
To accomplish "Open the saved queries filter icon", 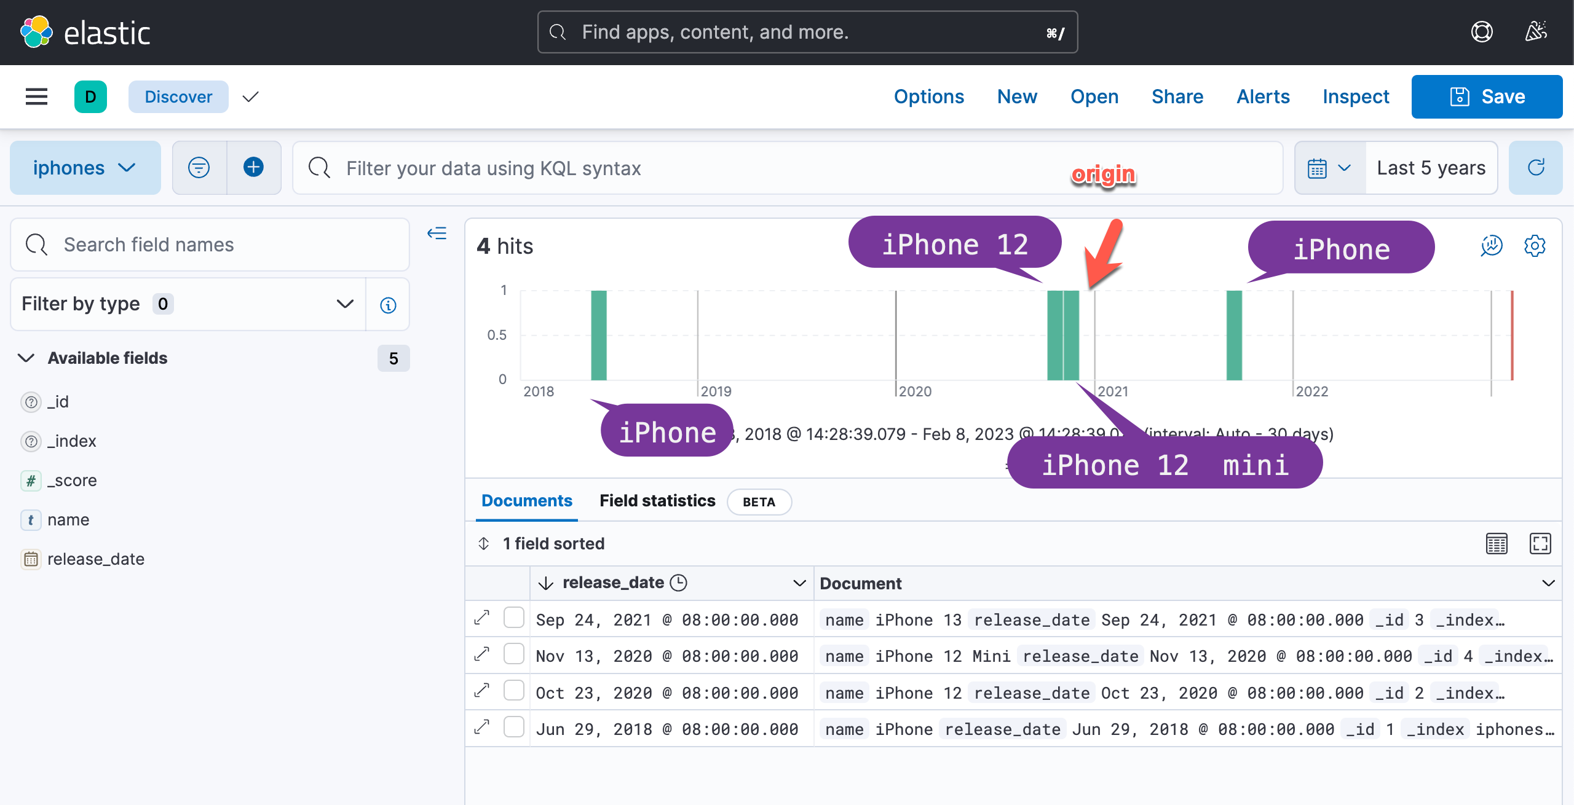I will tap(199, 167).
